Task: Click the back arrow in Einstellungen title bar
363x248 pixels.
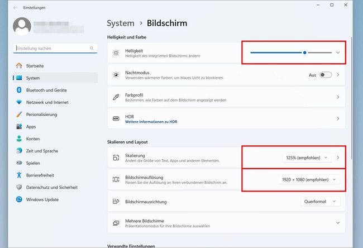Action: coord(15,8)
